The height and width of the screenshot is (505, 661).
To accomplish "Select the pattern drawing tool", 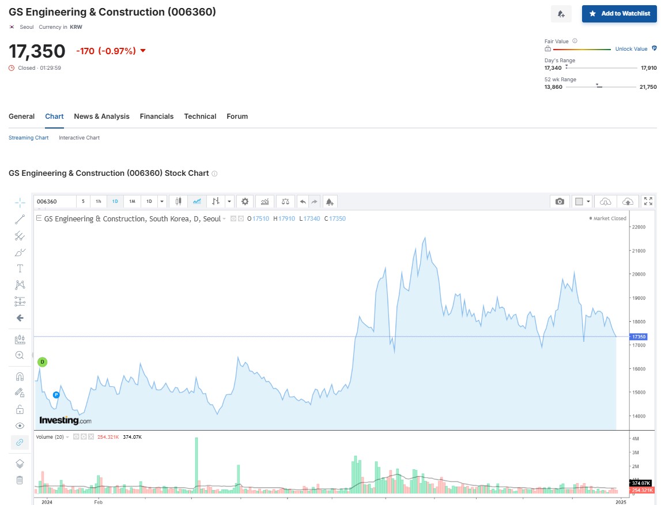I will (20, 285).
